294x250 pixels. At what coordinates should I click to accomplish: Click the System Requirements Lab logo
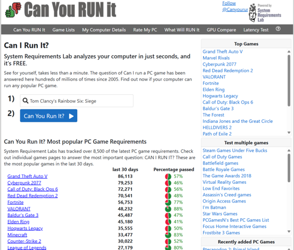tap(265, 12)
